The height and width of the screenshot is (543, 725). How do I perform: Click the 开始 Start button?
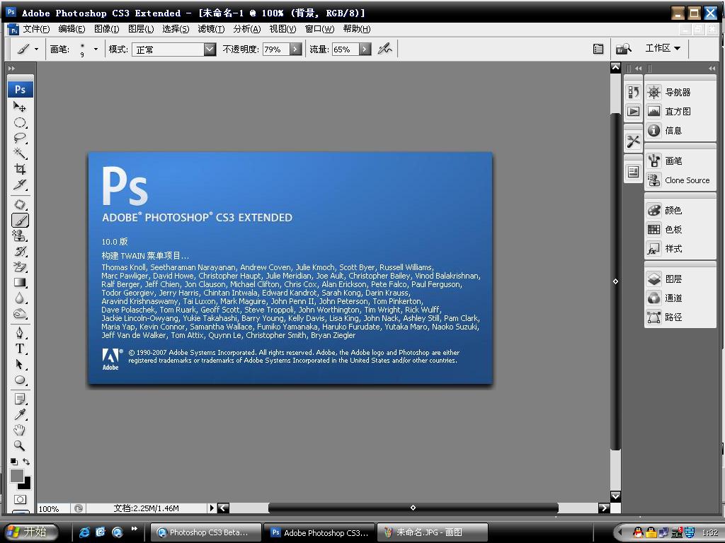pos(27,532)
